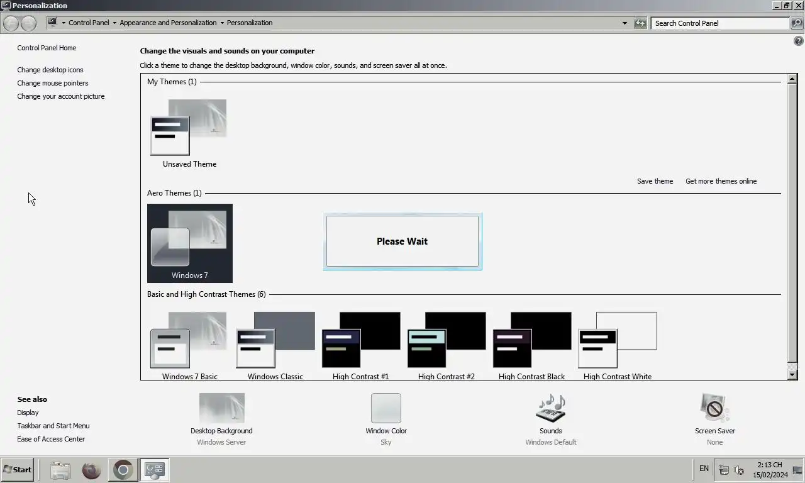Click the Appearance and Personalization breadcrumb
805x483 pixels.
click(x=168, y=23)
